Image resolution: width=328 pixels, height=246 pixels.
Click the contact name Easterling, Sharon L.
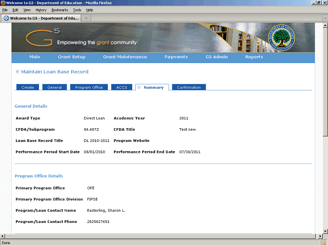106,211
